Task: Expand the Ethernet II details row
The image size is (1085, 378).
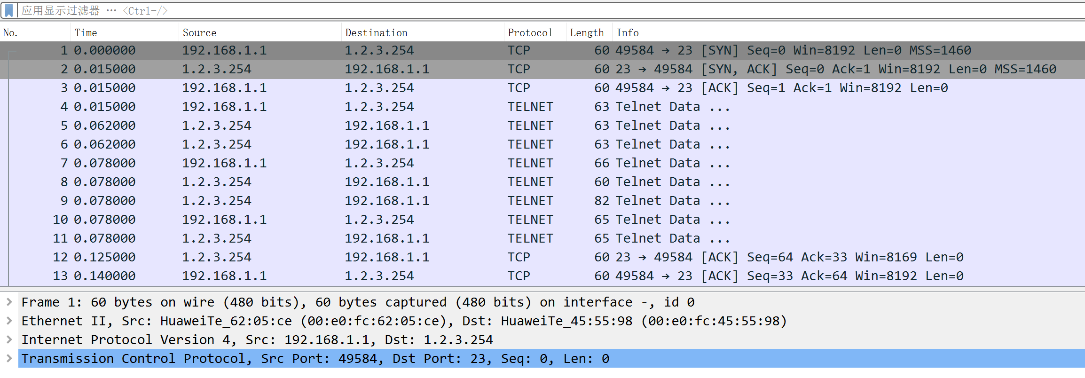Action: pos(9,321)
